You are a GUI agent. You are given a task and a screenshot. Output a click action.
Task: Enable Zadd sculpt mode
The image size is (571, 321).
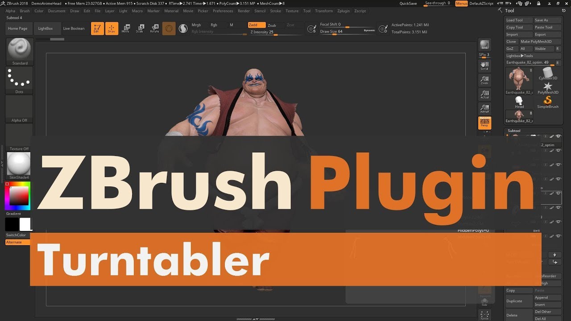[257, 25]
